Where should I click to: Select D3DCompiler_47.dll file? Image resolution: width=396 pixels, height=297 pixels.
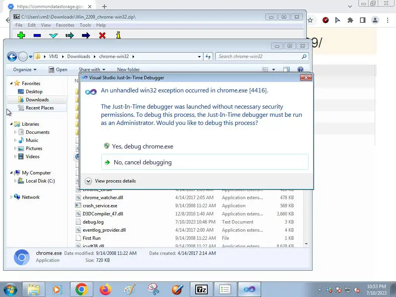click(103, 213)
